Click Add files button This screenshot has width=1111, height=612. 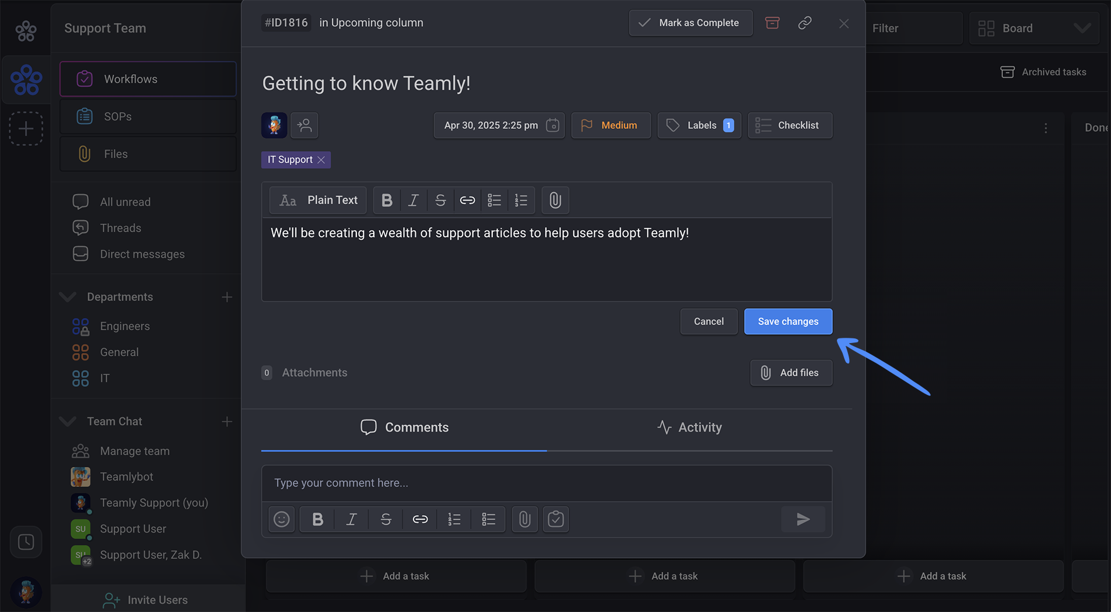791,373
